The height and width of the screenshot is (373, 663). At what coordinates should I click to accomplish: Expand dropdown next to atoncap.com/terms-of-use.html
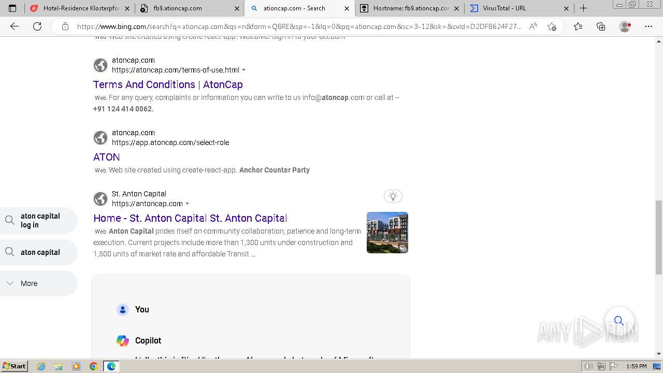[244, 70]
